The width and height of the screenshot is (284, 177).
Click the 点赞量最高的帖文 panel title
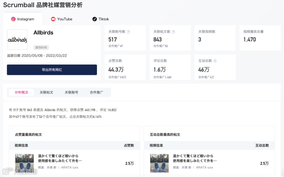tap(28, 135)
